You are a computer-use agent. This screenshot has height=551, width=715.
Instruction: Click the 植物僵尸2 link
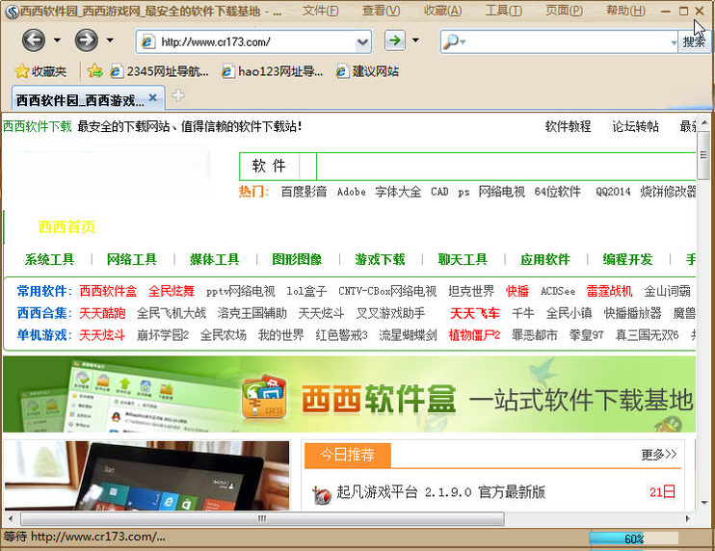(x=474, y=335)
